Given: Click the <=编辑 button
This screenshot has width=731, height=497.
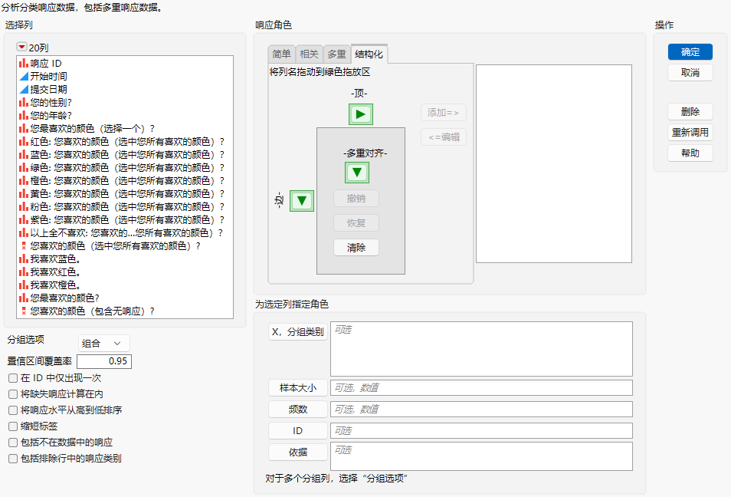Looking at the screenshot, I should tap(444, 137).
